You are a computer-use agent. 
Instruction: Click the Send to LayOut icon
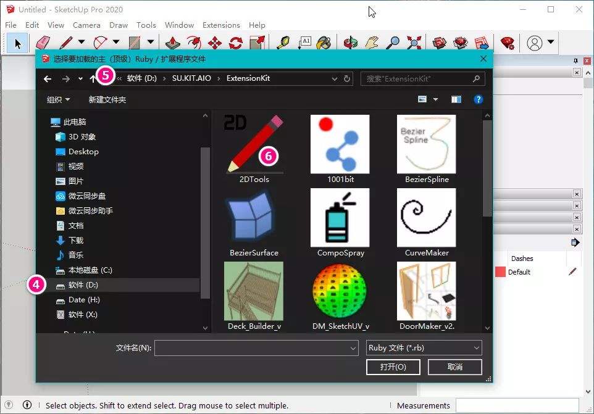482,43
